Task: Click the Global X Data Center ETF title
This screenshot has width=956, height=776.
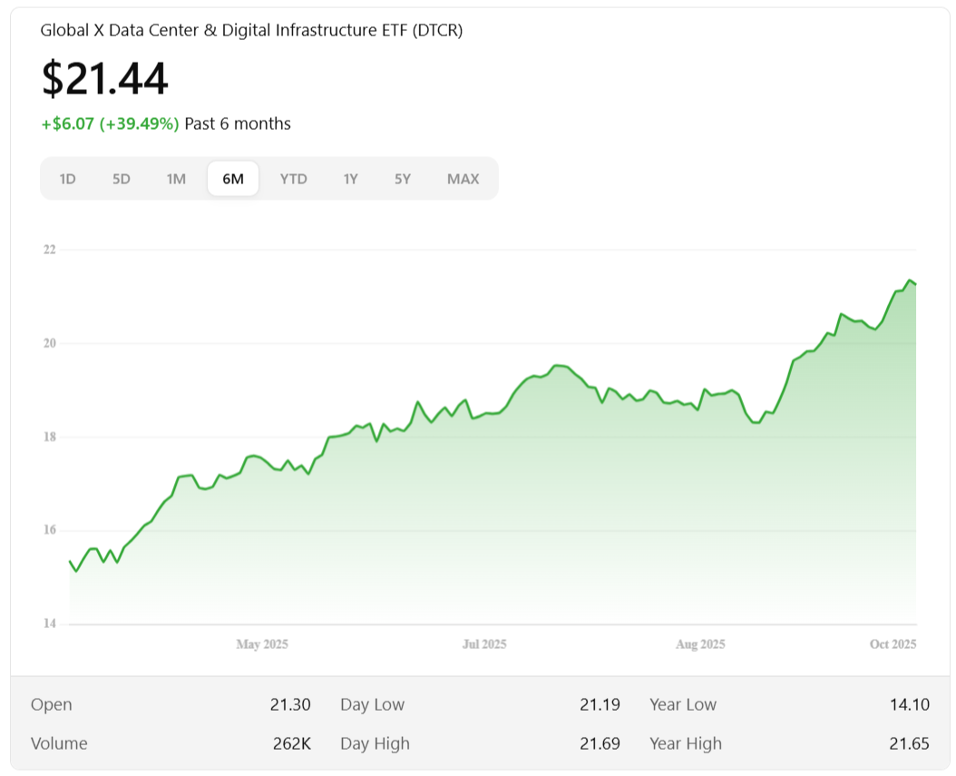Action: coord(251,30)
